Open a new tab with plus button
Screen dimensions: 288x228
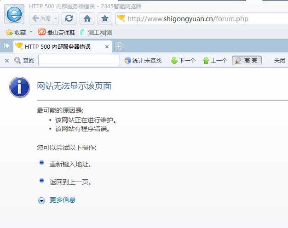pos(119,46)
